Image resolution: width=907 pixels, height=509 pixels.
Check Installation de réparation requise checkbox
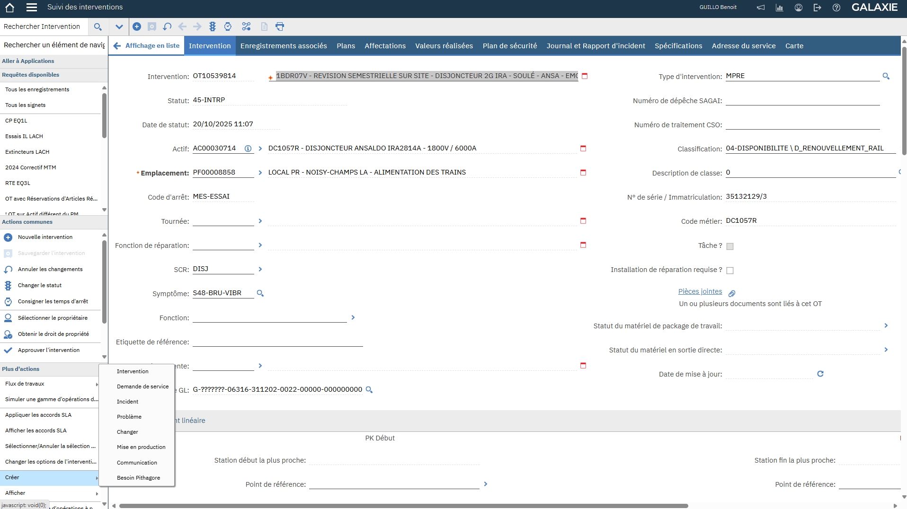730,271
